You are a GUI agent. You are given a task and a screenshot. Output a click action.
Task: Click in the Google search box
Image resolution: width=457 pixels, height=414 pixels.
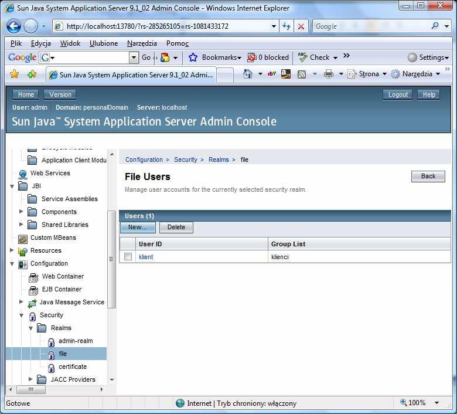372,26
